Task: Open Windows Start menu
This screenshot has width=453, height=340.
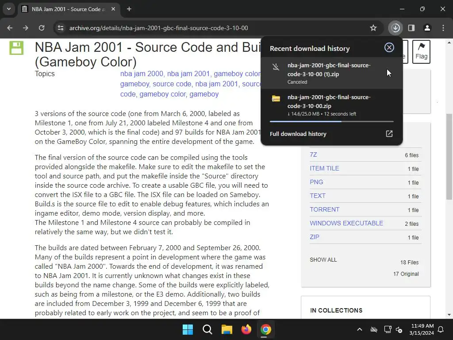Action: (x=188, y=329)
